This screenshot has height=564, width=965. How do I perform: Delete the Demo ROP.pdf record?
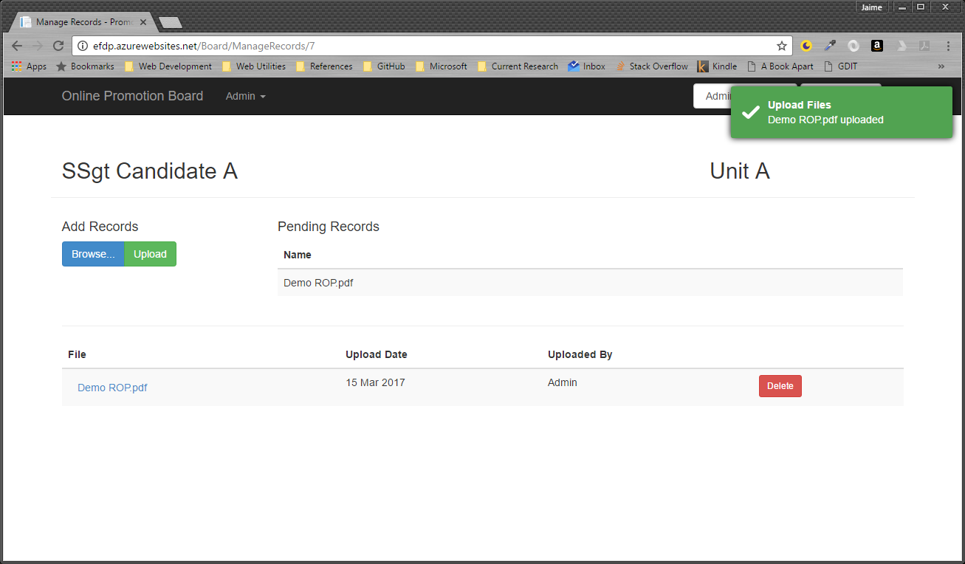(780, 386)
